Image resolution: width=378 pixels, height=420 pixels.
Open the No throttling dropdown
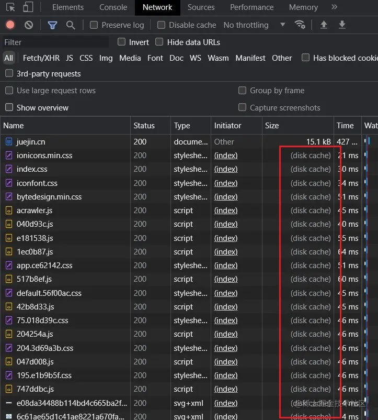click(x=254, y=25)
